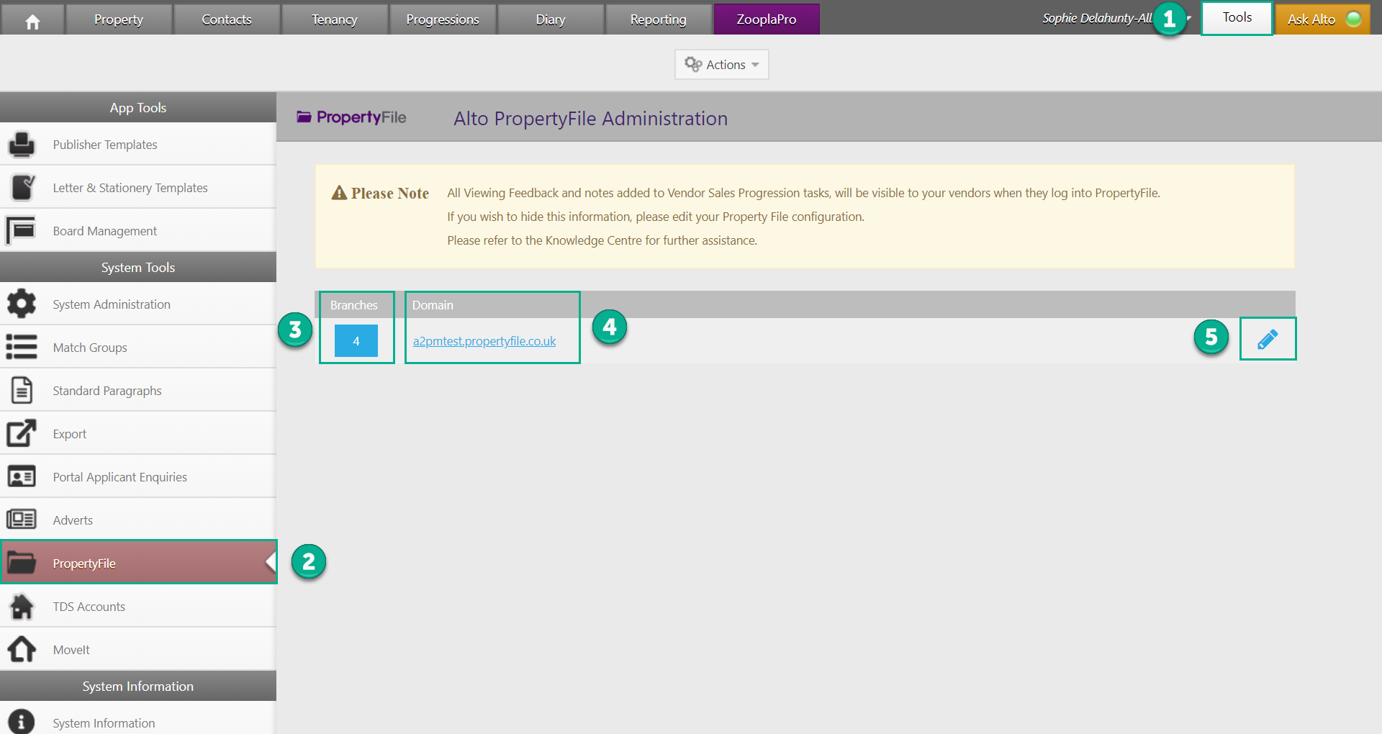The width and height of the screenshot is (1382, 734).
Task: Click the Ask Alto button label
Action: (x=1311, y=19)
